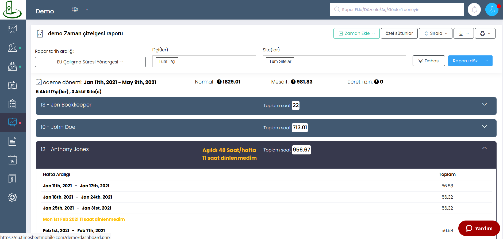Open the workers icon in sidebar
This screenshot has height=239, width=503.
coord(12,48)
